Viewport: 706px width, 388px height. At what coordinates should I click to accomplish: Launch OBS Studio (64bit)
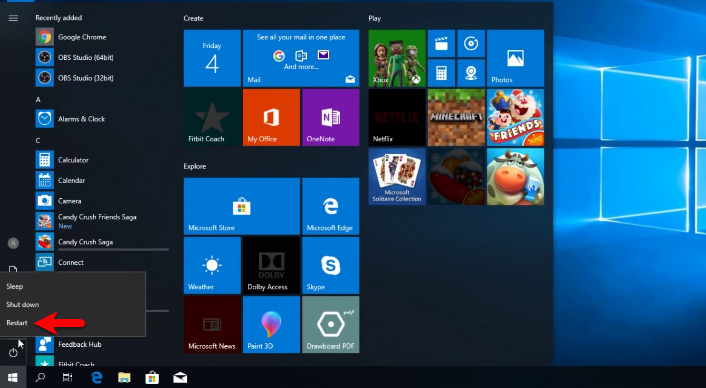pyautogui.click(x=102, y=57)
